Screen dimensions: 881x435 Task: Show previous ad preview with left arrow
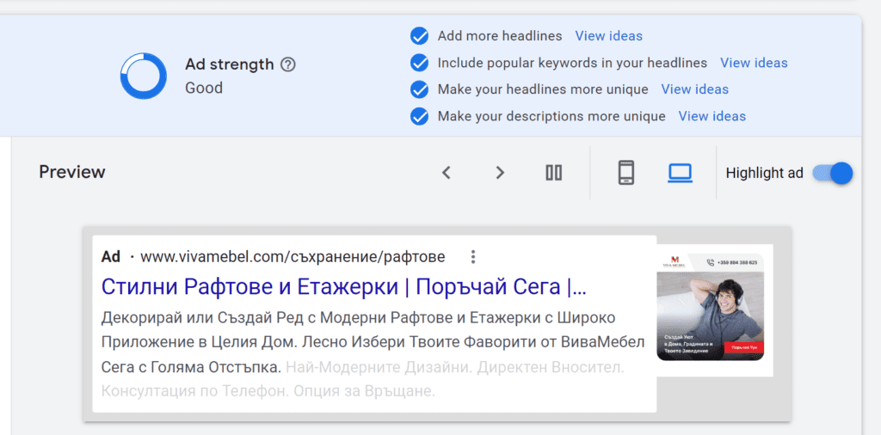[x=446, y=173]
